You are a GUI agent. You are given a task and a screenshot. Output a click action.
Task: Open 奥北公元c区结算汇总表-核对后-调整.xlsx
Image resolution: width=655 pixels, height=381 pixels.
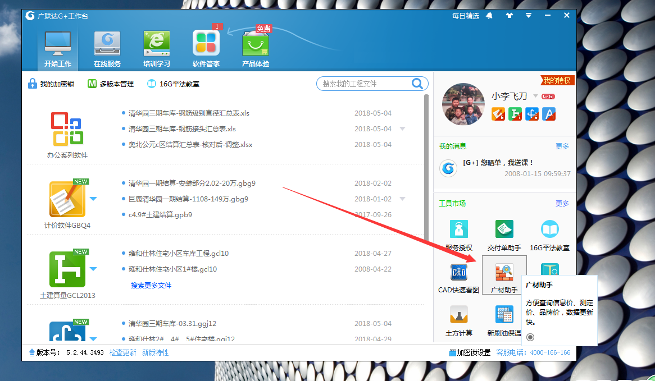click(190, 145)
